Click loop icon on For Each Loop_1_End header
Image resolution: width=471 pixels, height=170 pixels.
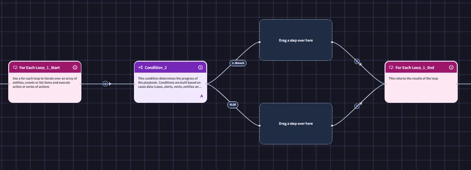coord(391,68)
